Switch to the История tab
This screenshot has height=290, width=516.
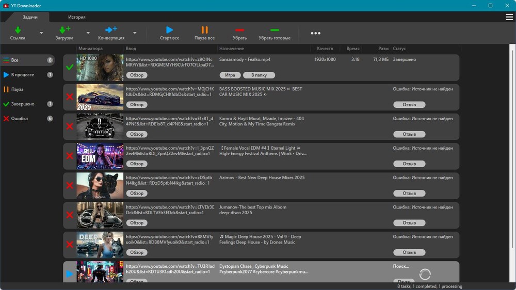point(76,17)
